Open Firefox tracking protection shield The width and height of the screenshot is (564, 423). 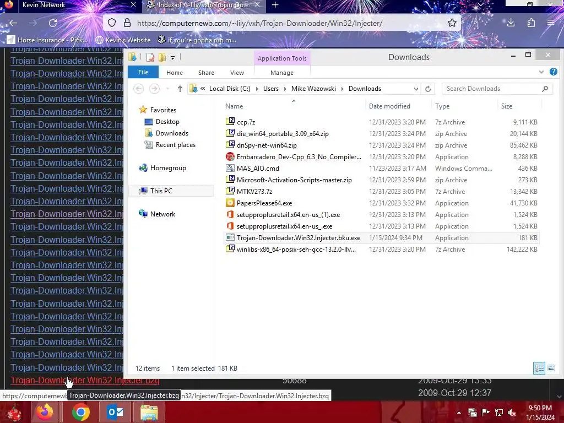(112, 23)
